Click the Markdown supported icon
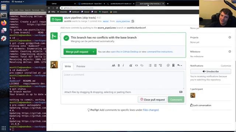 181,92
